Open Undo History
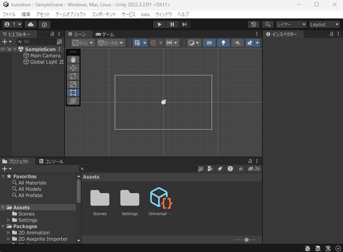343x252 pixels. pos(254,24)
